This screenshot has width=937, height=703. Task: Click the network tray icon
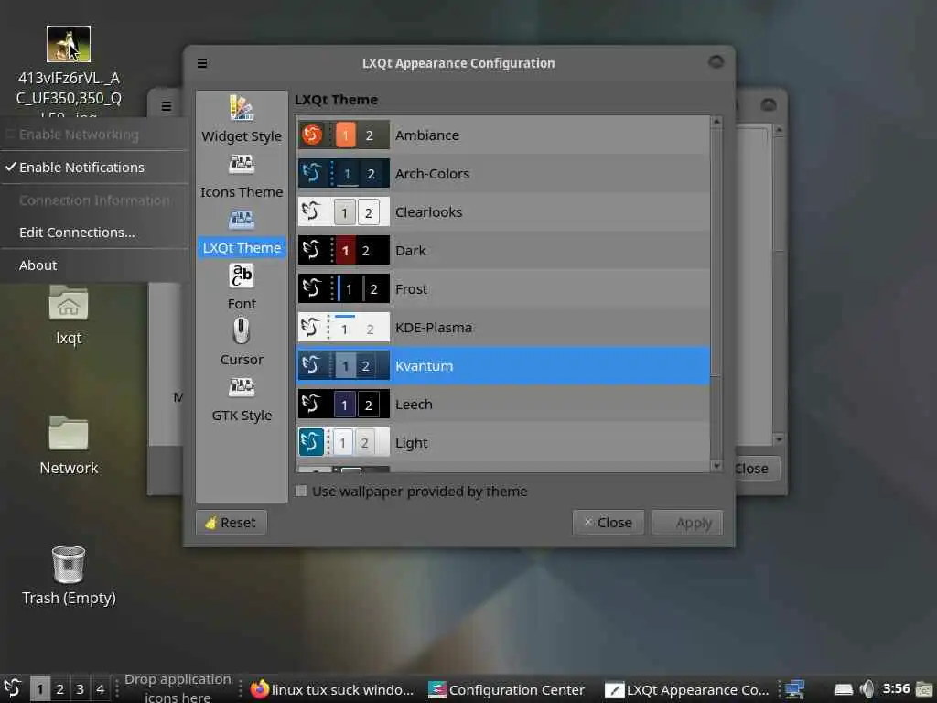click(x=794, y=689)
